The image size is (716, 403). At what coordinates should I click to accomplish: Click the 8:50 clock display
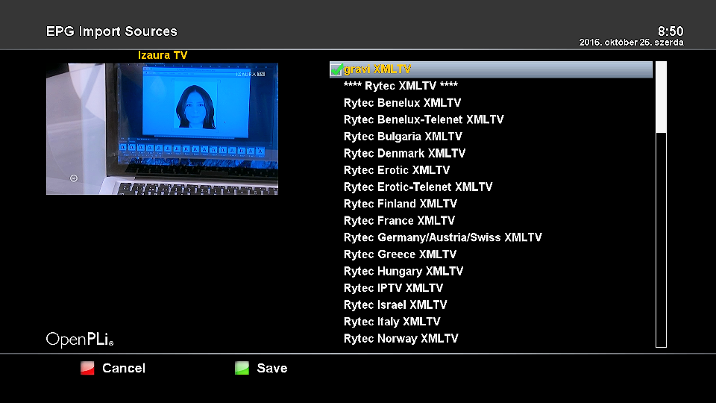(671, 31)
